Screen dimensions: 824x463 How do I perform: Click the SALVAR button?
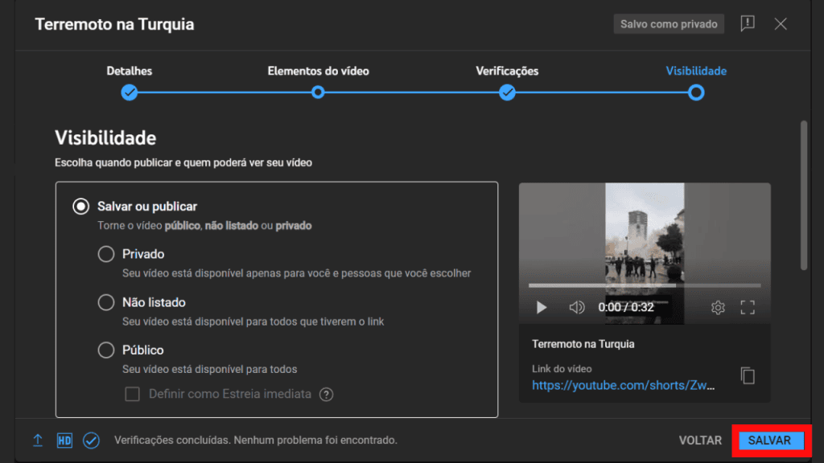coord(770,440)
